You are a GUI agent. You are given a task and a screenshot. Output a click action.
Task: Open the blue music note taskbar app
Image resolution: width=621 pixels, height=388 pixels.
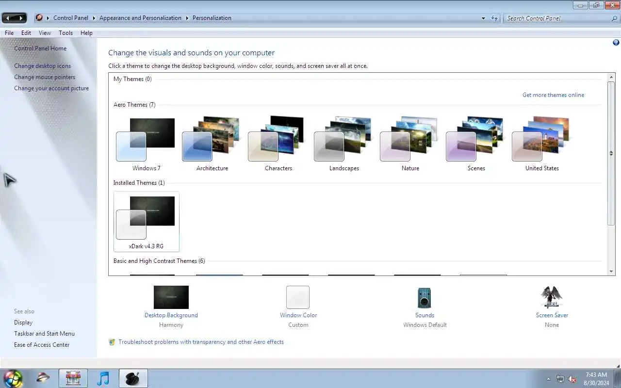click(103, 378)
